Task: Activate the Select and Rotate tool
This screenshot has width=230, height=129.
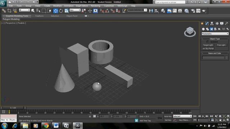Action: 61,11
